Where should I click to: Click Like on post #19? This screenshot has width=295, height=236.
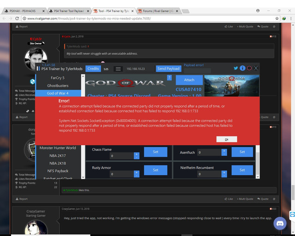coord(229,199)
